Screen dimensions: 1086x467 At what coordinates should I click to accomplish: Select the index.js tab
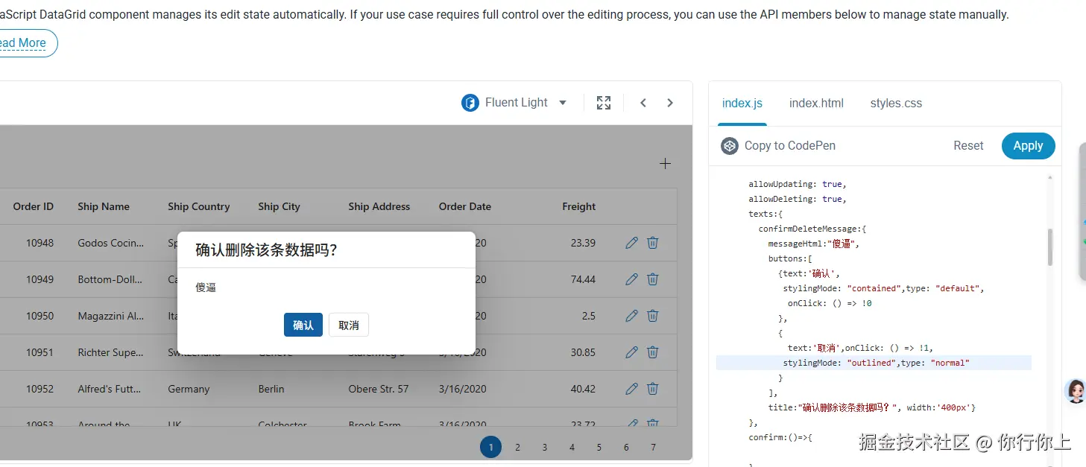[x=742, y=104]
